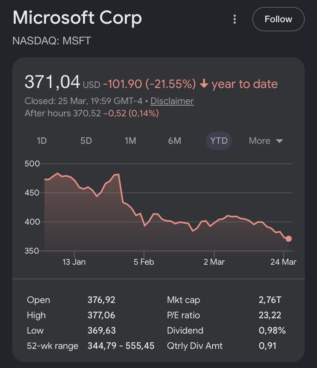The width and height of the screenshot is (317, 368).
Task: Click the down arrow next to year to date
Action: (x=204, y=83)
